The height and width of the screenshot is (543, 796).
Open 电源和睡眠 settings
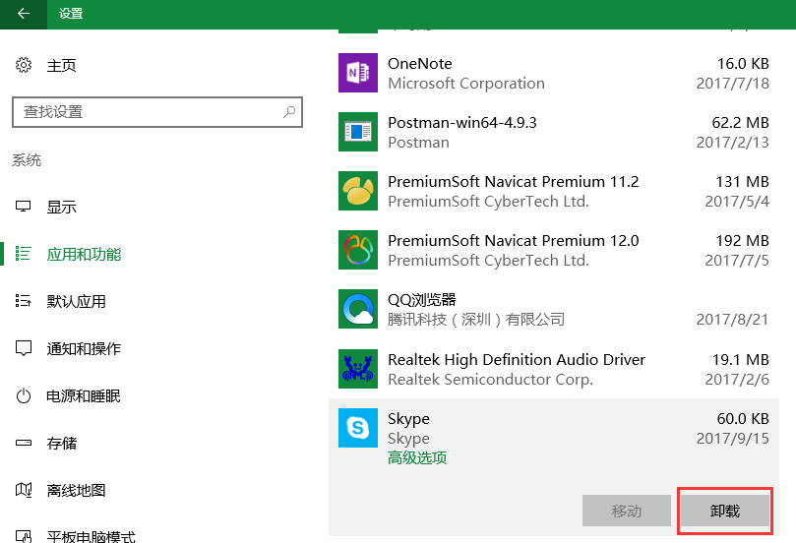84,395
